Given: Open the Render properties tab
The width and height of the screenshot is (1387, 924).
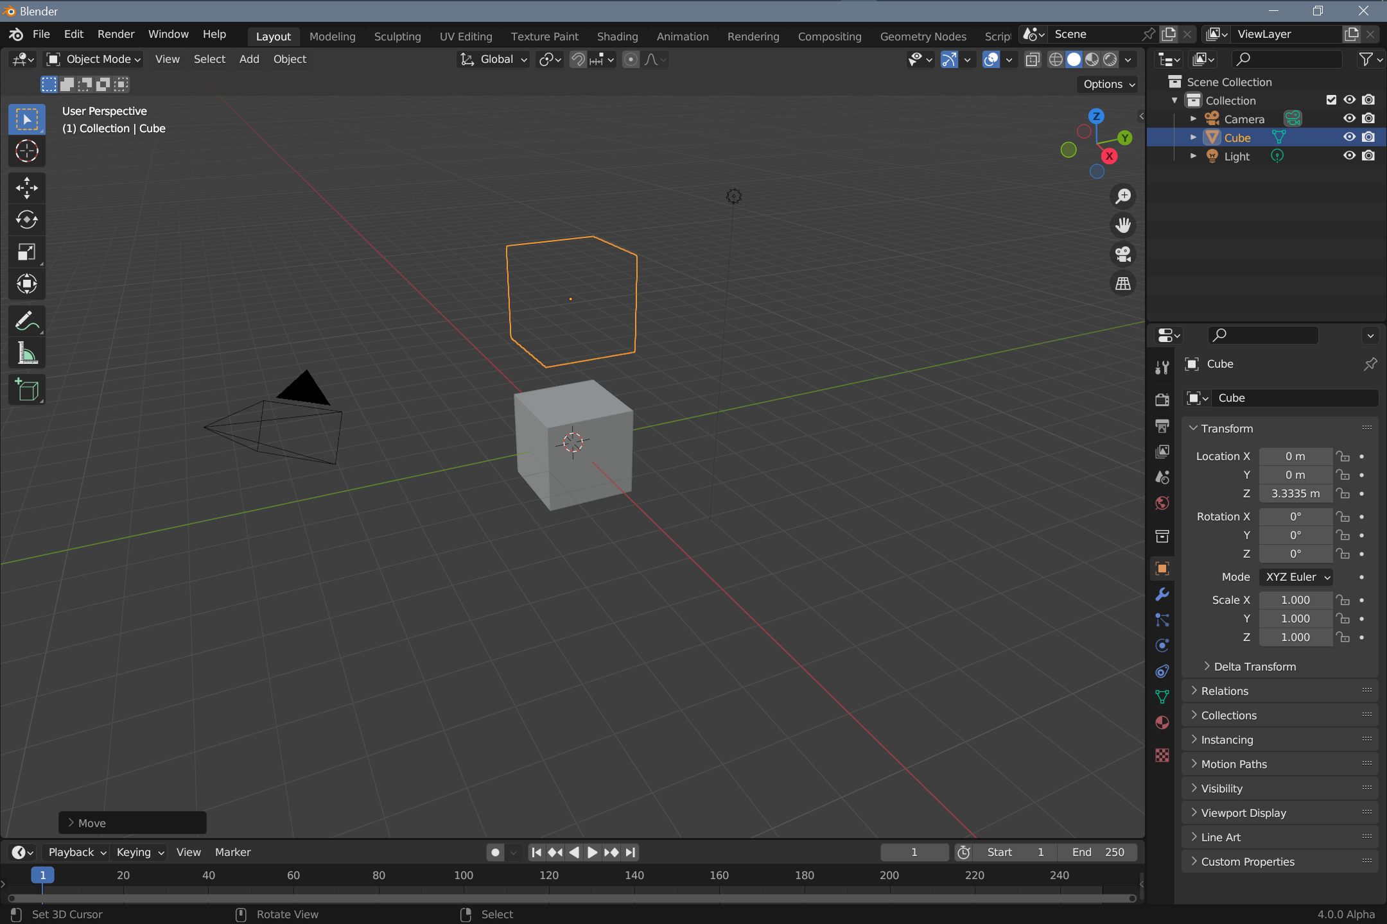Looking at the screenshot, I should (x=1162, y=399).
